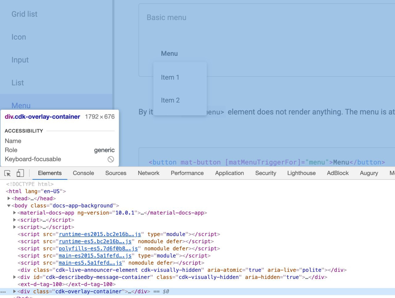395x298 pixels.
Task: Click the Basic menu heading
Action: 166,18
